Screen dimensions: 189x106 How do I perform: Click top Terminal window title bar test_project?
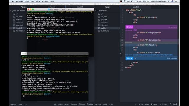click(60, 9)
